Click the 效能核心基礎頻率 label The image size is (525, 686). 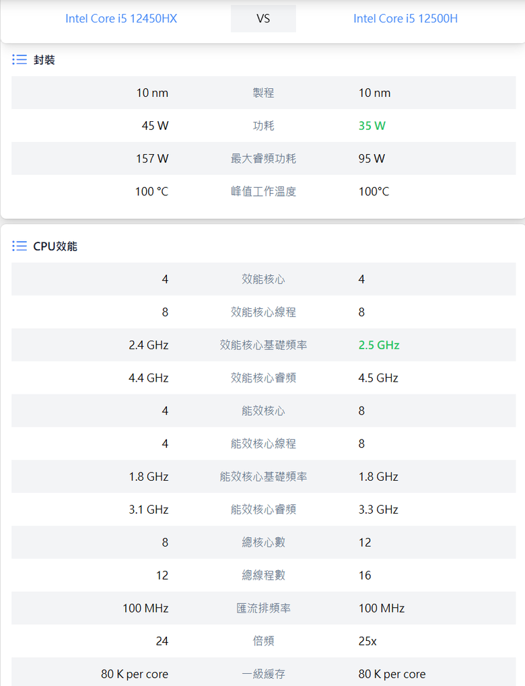[x=263, y=345]
